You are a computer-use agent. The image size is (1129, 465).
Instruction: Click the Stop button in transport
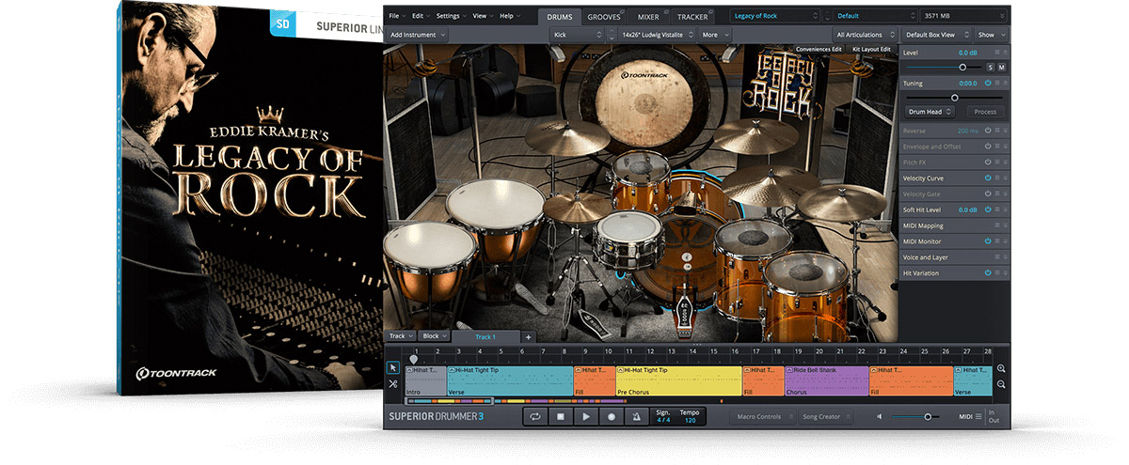point(561,416)
